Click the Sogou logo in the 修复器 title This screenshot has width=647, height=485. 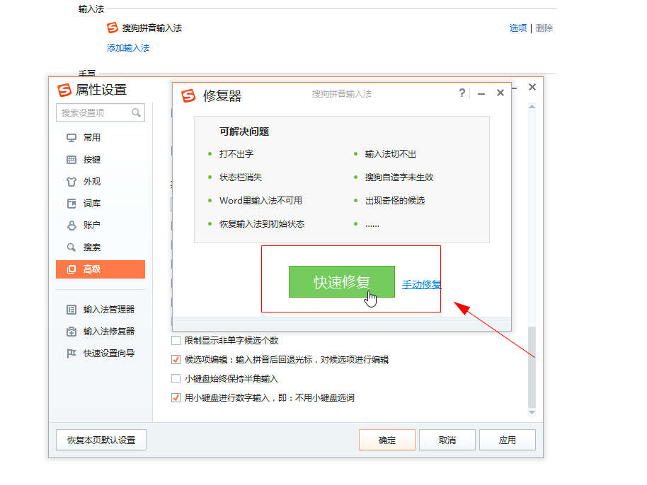click(x=188, y=95)
